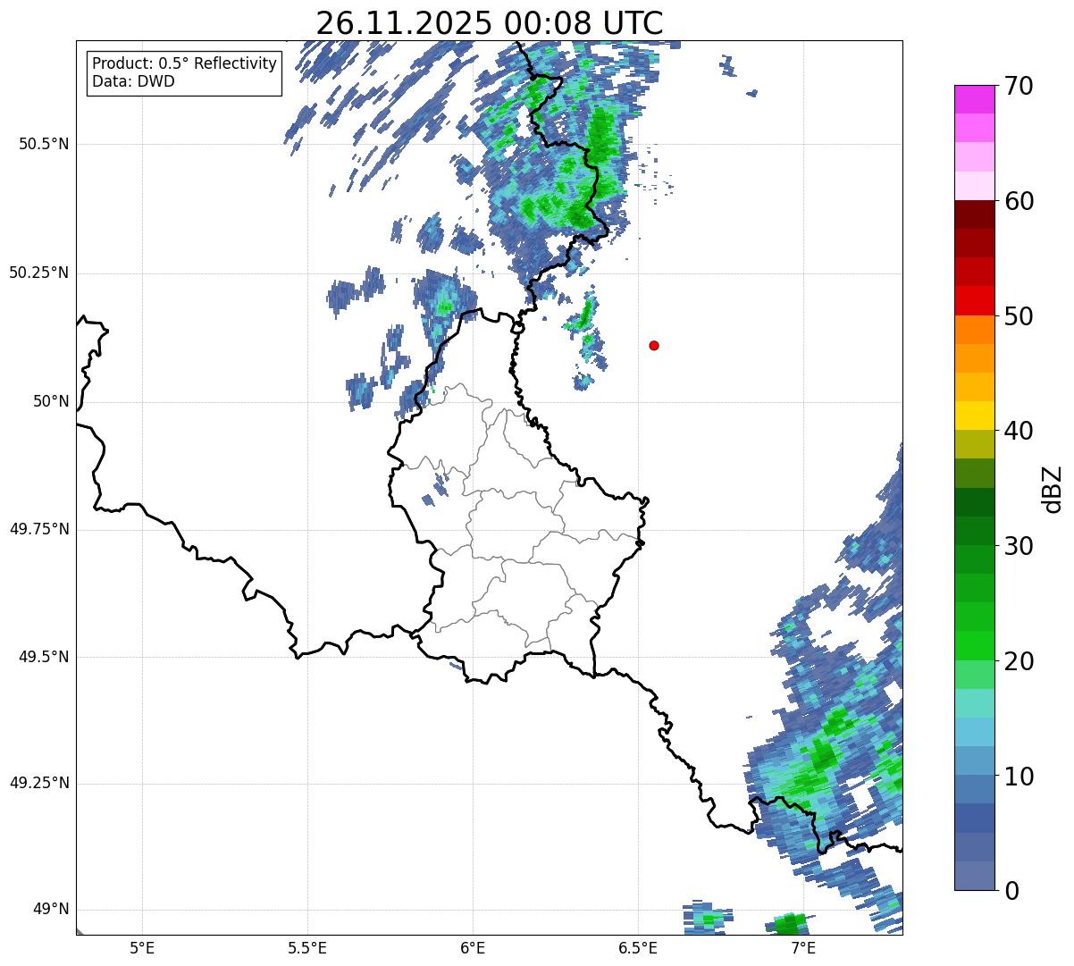Click the 6°E longitude label
The image size is (1074, 966).
click(x=473, y=947)
